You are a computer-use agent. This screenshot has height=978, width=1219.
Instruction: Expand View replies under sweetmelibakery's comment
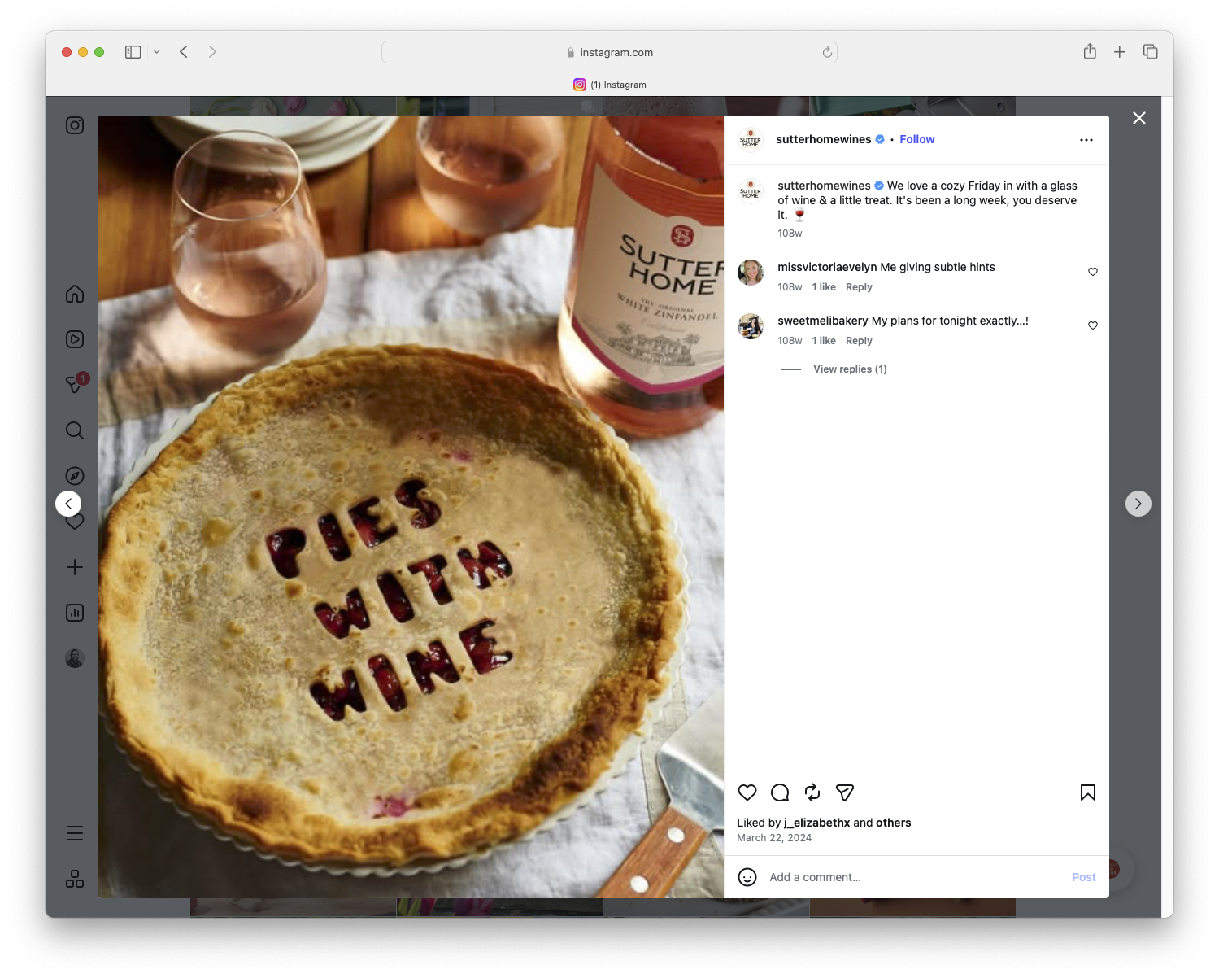click(850, 369)
